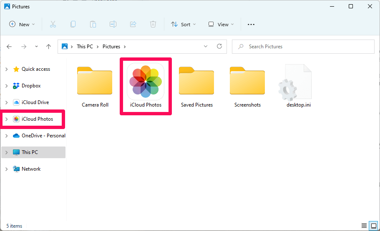The image size is (380, 231).
Task: Expand the Dropbox tree node
Action: pos(7,86)
